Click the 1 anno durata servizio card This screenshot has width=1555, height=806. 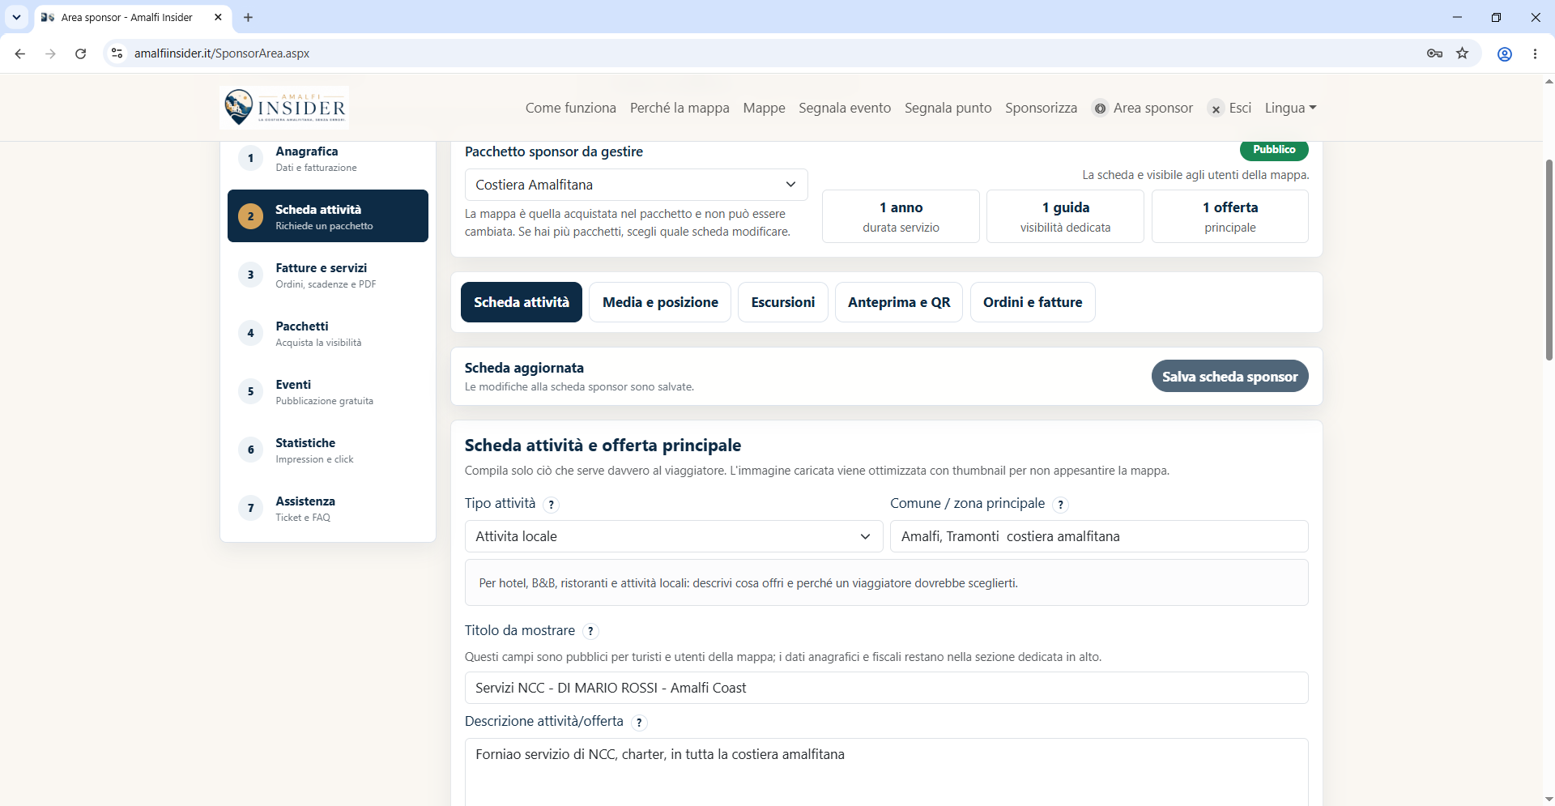coord(901,216)
